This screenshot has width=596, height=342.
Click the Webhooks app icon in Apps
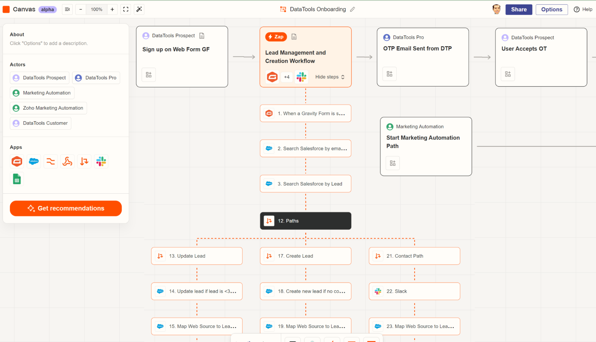(x=67, y=161)
